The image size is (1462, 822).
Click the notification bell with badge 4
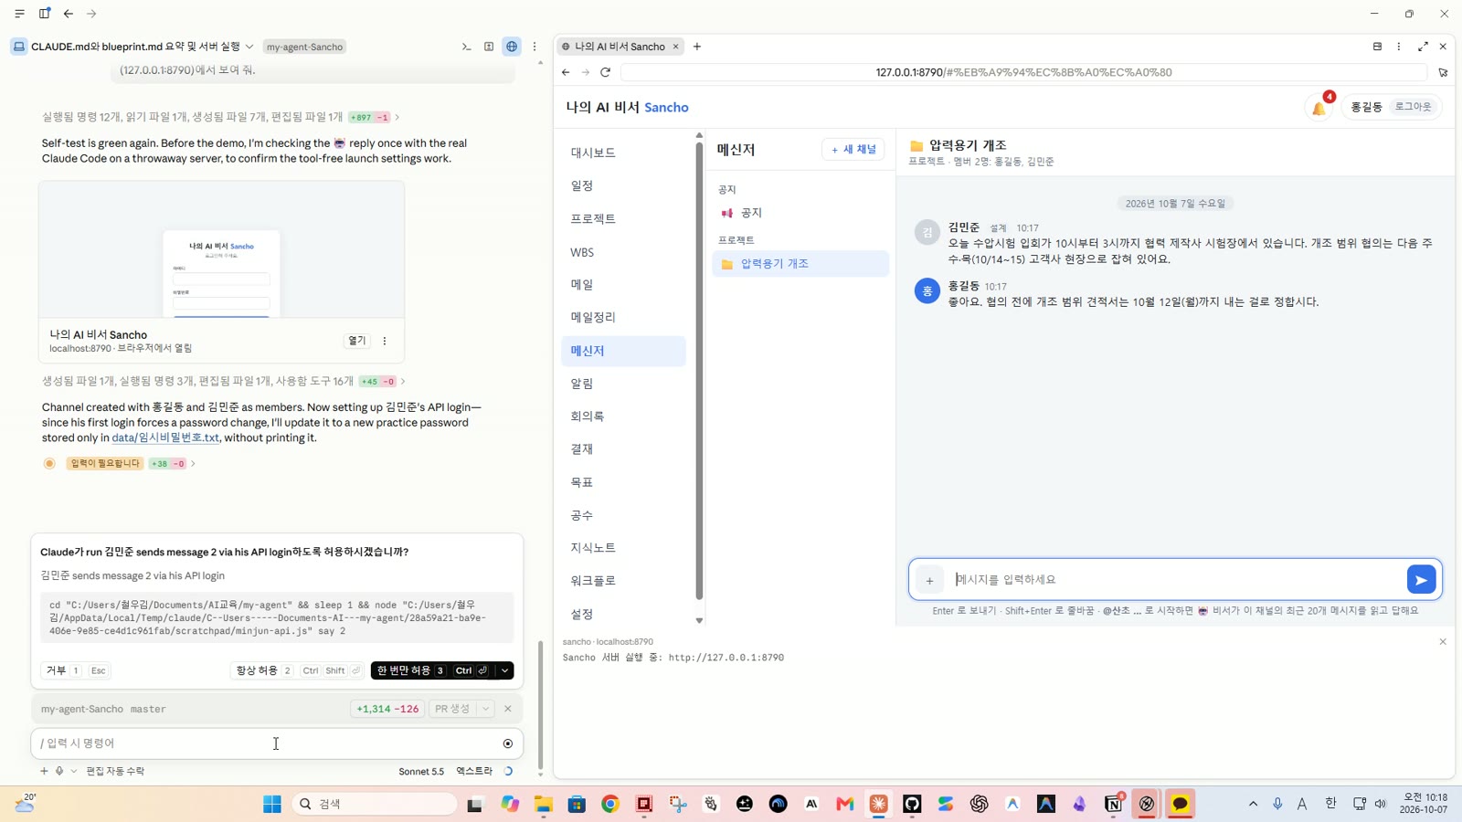point(1319,107)
